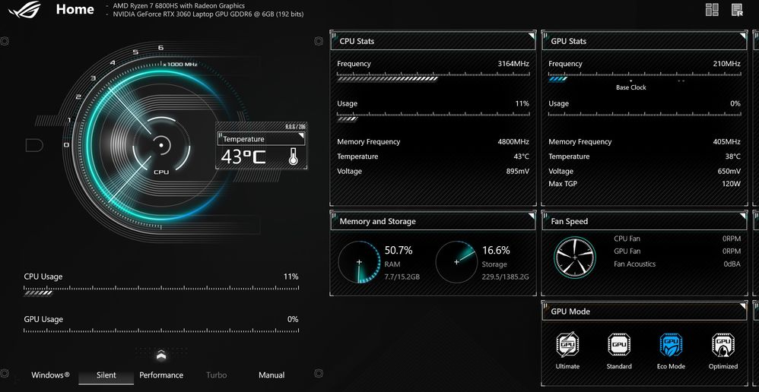Click corner triangle of GPU Mode panel
The height and width of the screenshot is (392, 759).
[742, 306]
